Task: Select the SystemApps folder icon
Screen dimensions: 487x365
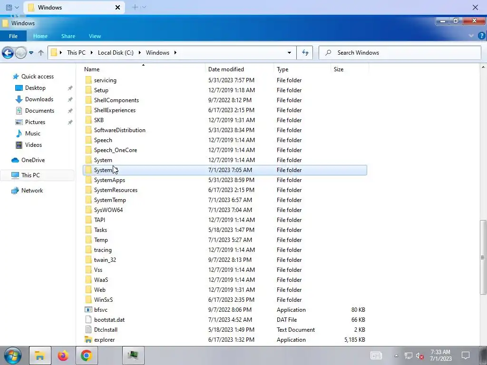Action: coord(88,180)
